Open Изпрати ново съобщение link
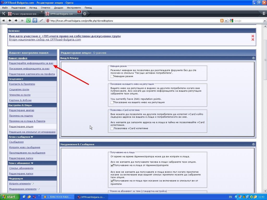The image size is (267, 200). click(x=25, y=147)
